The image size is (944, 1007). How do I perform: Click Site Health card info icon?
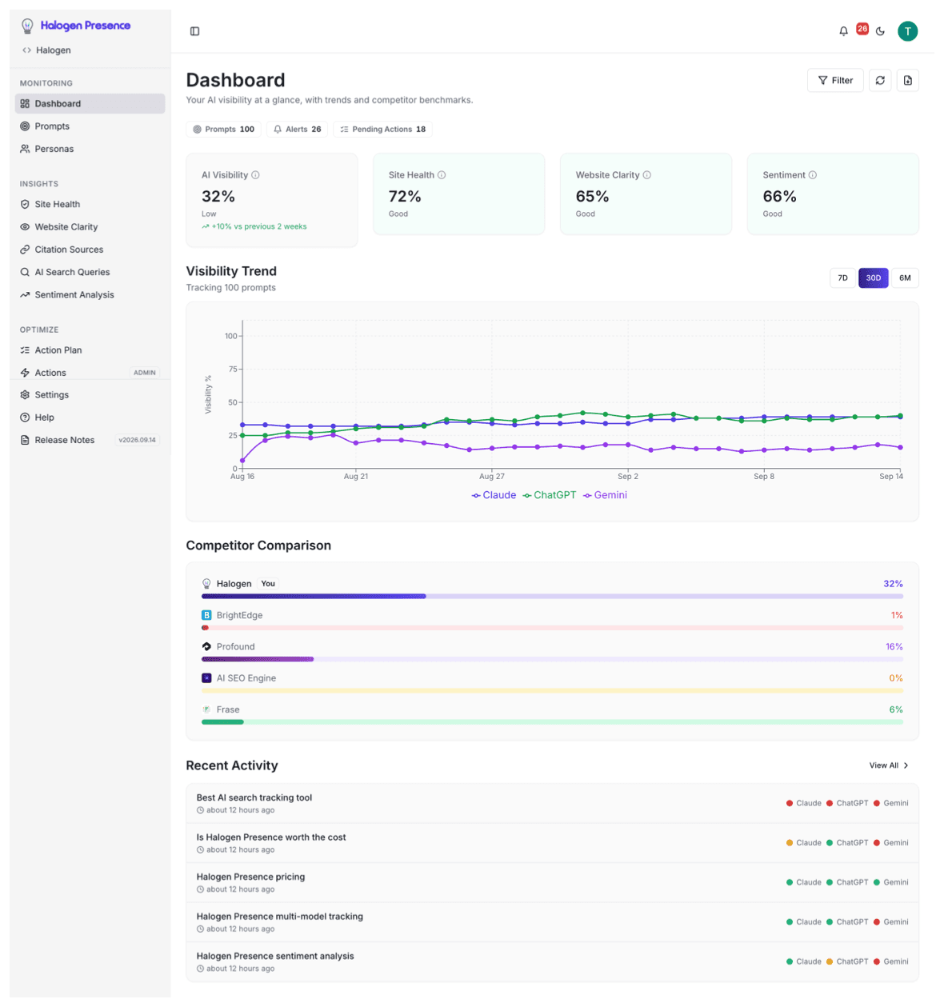coord(442,175)
